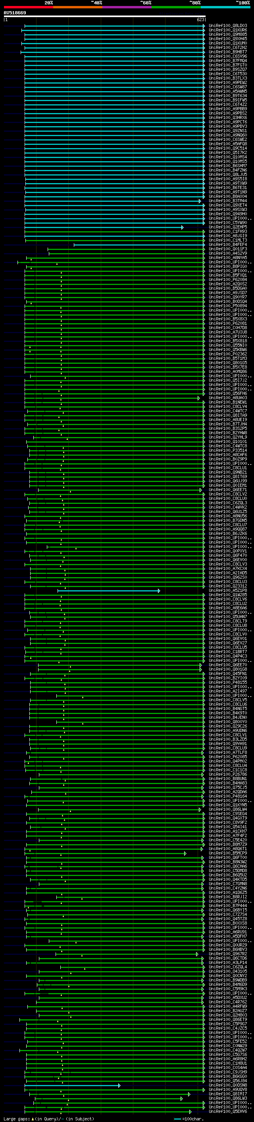Select hit UniRef100_B6TE31
254x1122 pixels.
[x=227, y=187]
